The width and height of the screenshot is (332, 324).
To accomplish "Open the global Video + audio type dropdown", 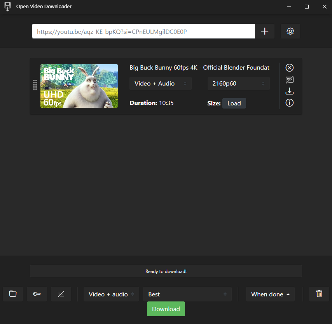I will [111, 294].
